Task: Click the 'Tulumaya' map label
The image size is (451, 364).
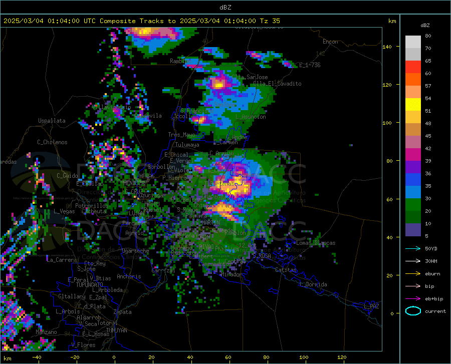Action: pyautogui.click(x=187, y=145)
